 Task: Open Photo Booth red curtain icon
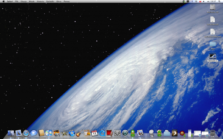[110, 133]
